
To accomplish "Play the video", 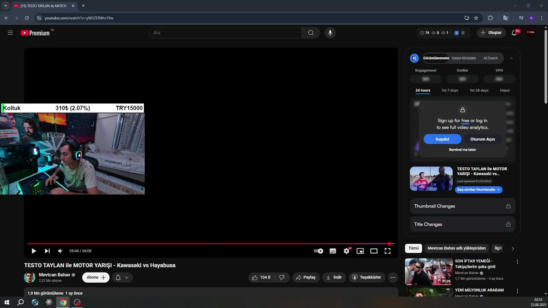I will (34, 251).
